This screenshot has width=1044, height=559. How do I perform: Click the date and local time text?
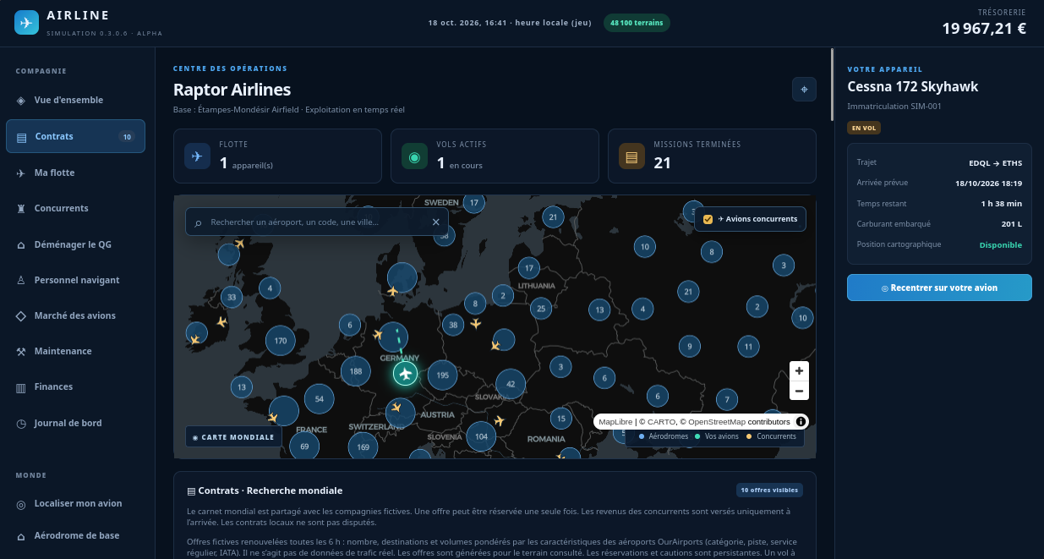[x=510, y=23]
